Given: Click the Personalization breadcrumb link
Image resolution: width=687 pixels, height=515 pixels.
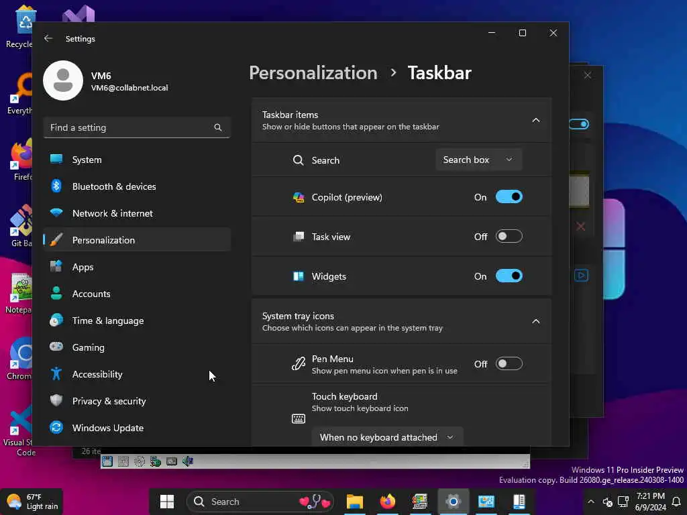Looking at the screenshot, I should (x=313, y=72).
